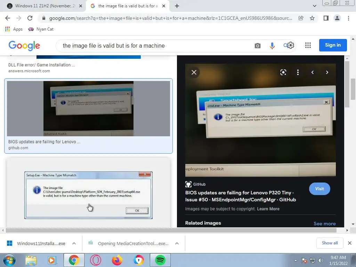Screen dimensions: 356x267
Task: Open the Chrome profile avatar menu
Action: click(x=337, y=18)
